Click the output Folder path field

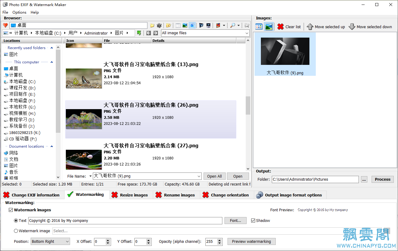click(x=315, y=179)
